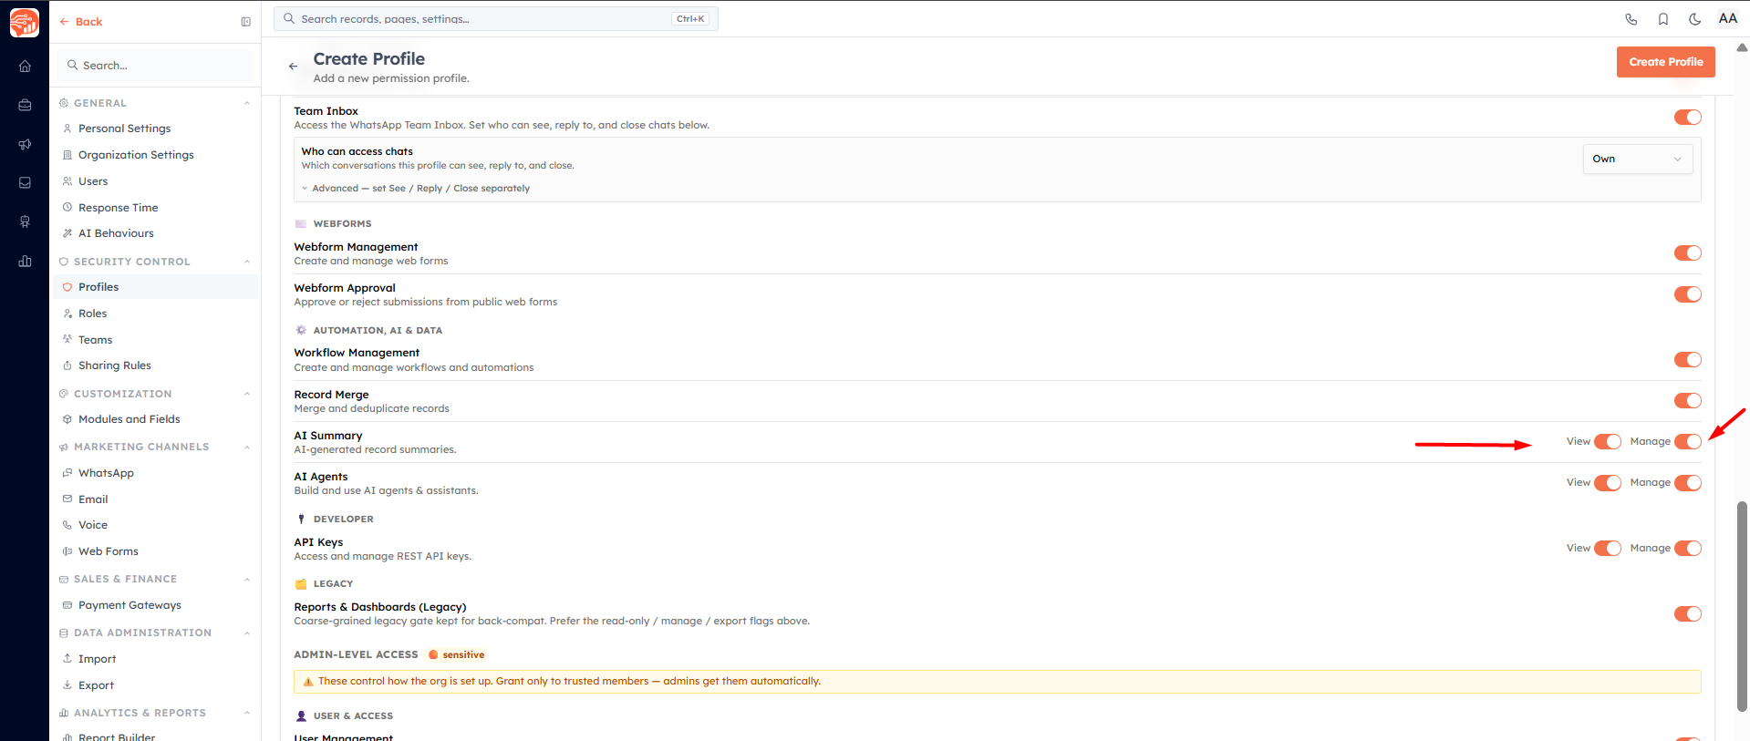Toggle Reports & Dashboards (Legacy) switch
Screen dimensions: 1750x741
tap(1688, 614)
